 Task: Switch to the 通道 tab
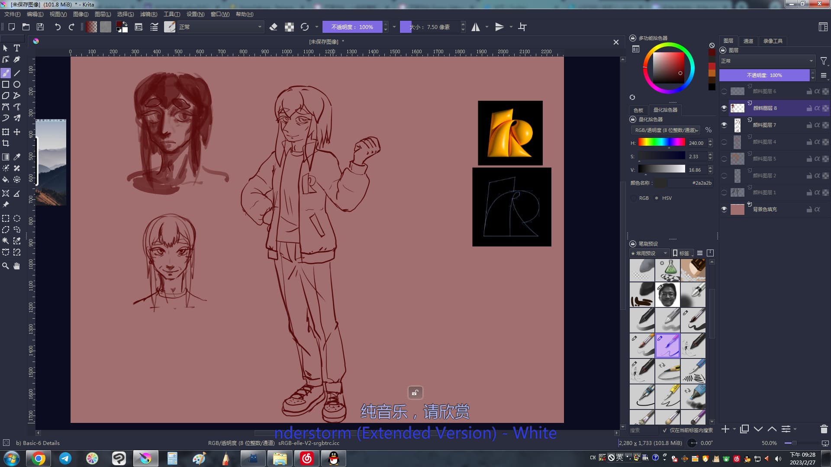[748, 41]
